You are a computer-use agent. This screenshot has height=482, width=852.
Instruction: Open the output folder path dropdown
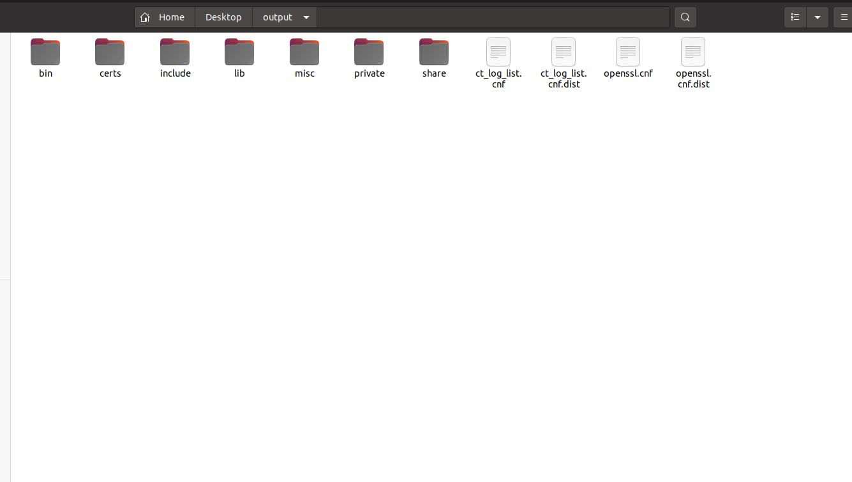point(306,17)
